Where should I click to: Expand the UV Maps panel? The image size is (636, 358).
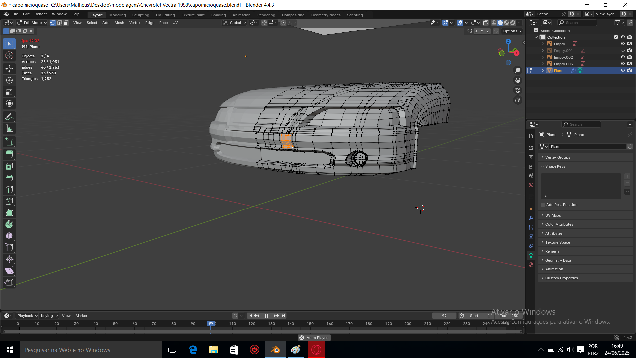coord(553,215)
